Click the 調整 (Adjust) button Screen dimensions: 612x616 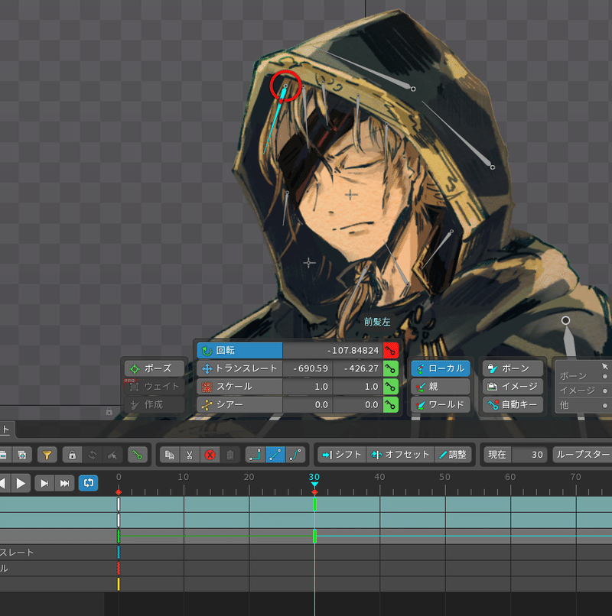coord(453,455)
